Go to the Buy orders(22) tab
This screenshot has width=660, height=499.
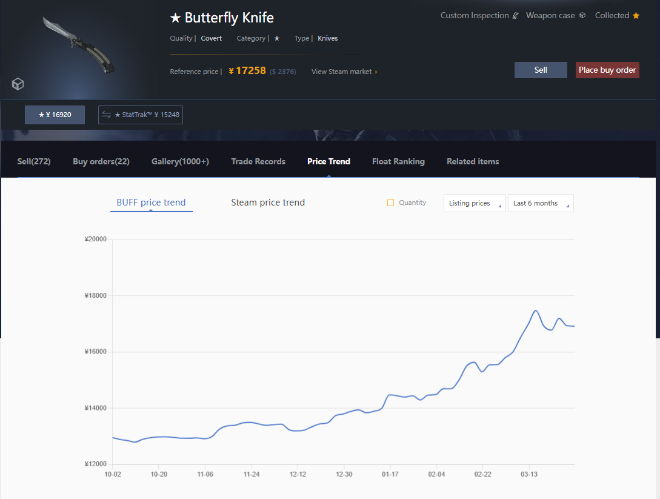pyautogui.click(x=101, y=162)
